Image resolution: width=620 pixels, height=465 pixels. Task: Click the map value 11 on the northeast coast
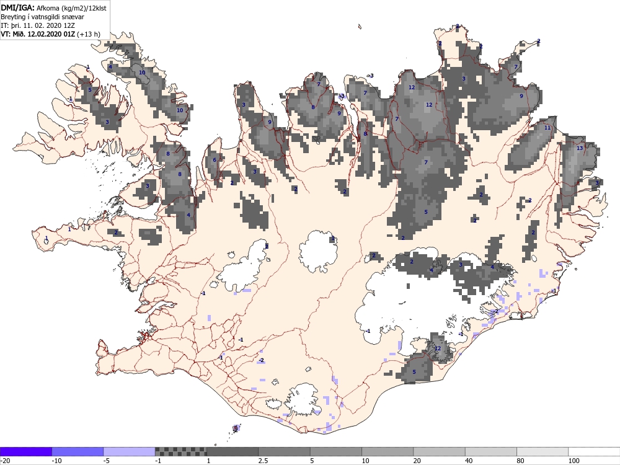pyautogui.click(x=547, y=128)
